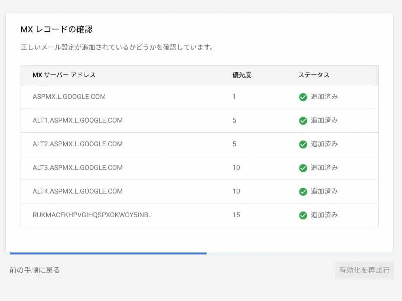Select the ASPMX.L.GOOGLE.COM server address
This screenshot has width=402, height=301.
click(x=69, y=97)
